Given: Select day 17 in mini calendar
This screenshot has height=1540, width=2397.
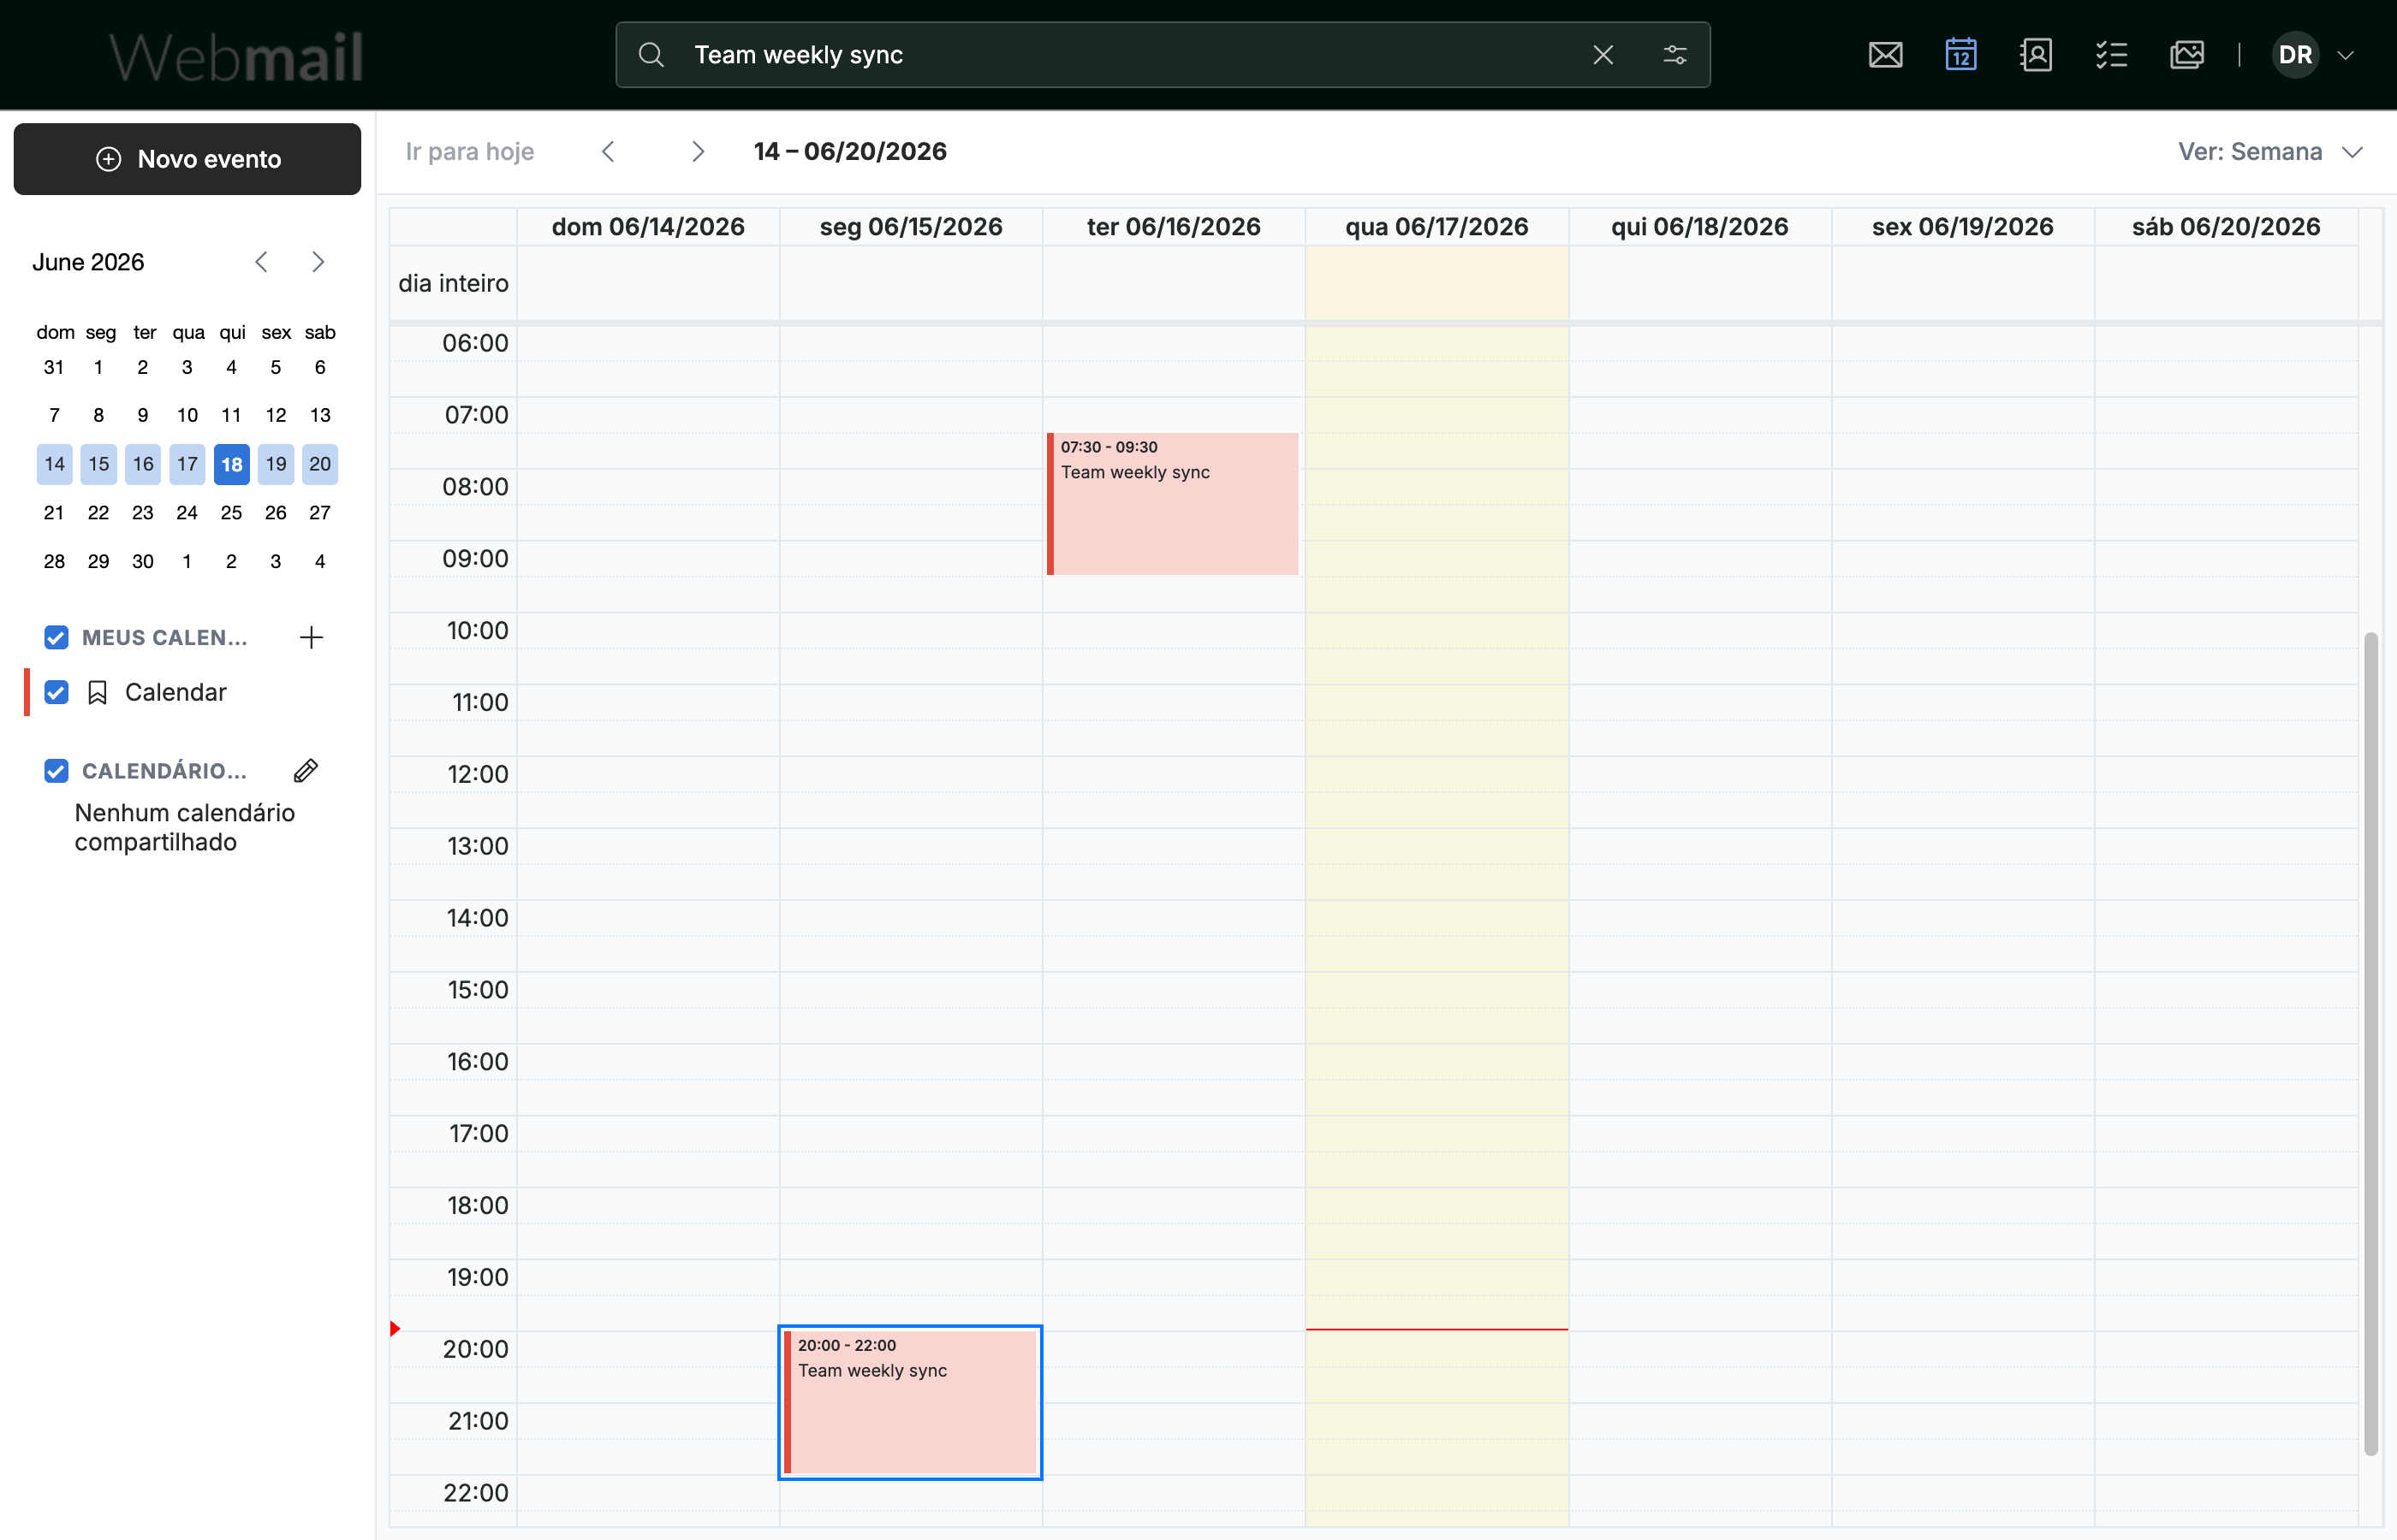Looking at the screenshot, I should pyautogui.click(x=187, y=464).
